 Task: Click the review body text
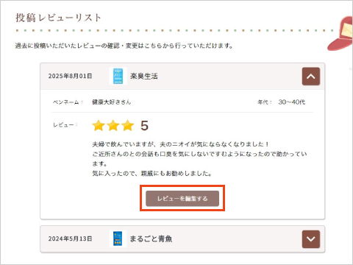[x=199, y=159]
